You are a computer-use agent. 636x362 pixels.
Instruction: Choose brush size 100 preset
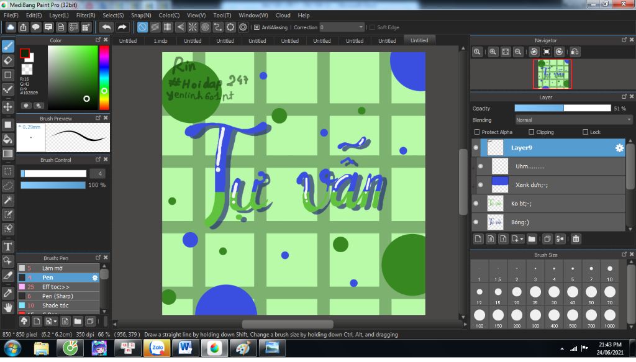(x=479, y=318)
